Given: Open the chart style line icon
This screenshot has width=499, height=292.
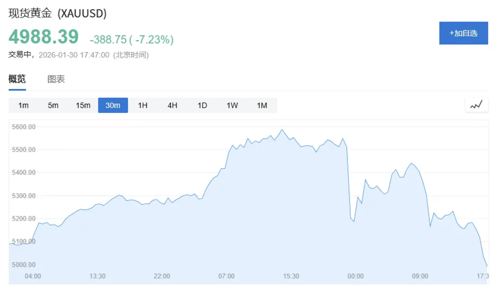Looking at the screenshot, I should click(476, 105).
